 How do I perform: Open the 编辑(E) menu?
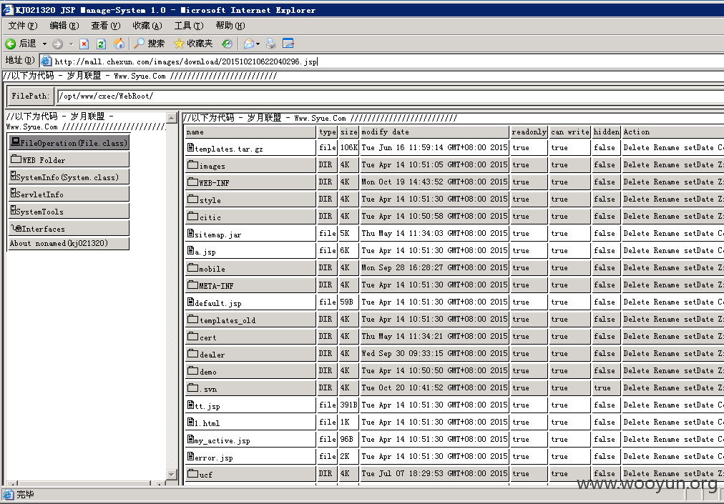coord(64,26)
